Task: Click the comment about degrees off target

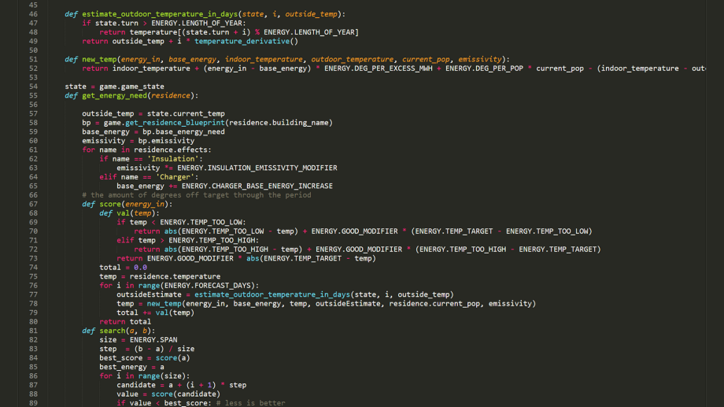Action: 196,194
